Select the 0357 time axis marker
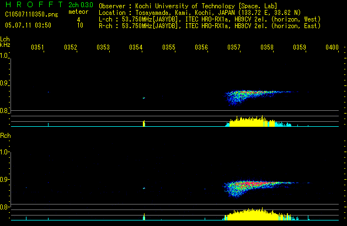The height and width of the screenshot is (226, 347). click(234, 47)
